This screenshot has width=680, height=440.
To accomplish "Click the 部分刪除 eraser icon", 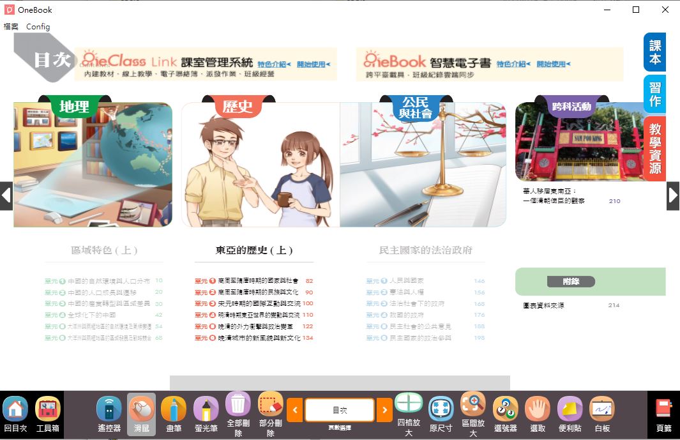I will click(271, 404).
